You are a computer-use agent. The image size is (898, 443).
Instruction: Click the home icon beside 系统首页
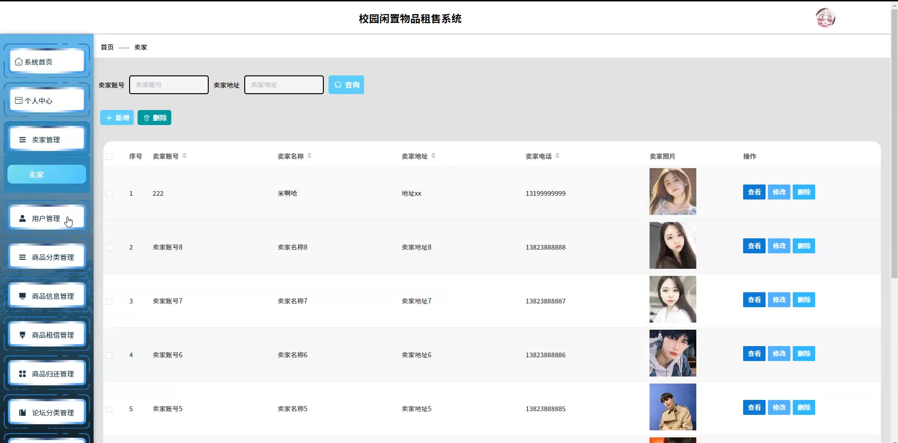19,61
